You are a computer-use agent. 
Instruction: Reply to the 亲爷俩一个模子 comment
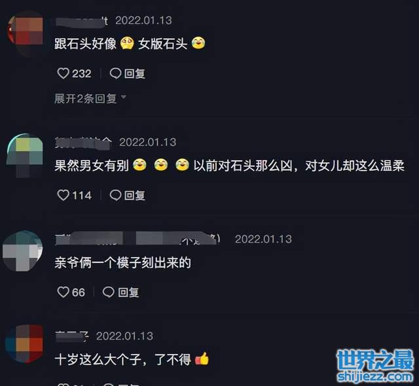click(120, 292)
